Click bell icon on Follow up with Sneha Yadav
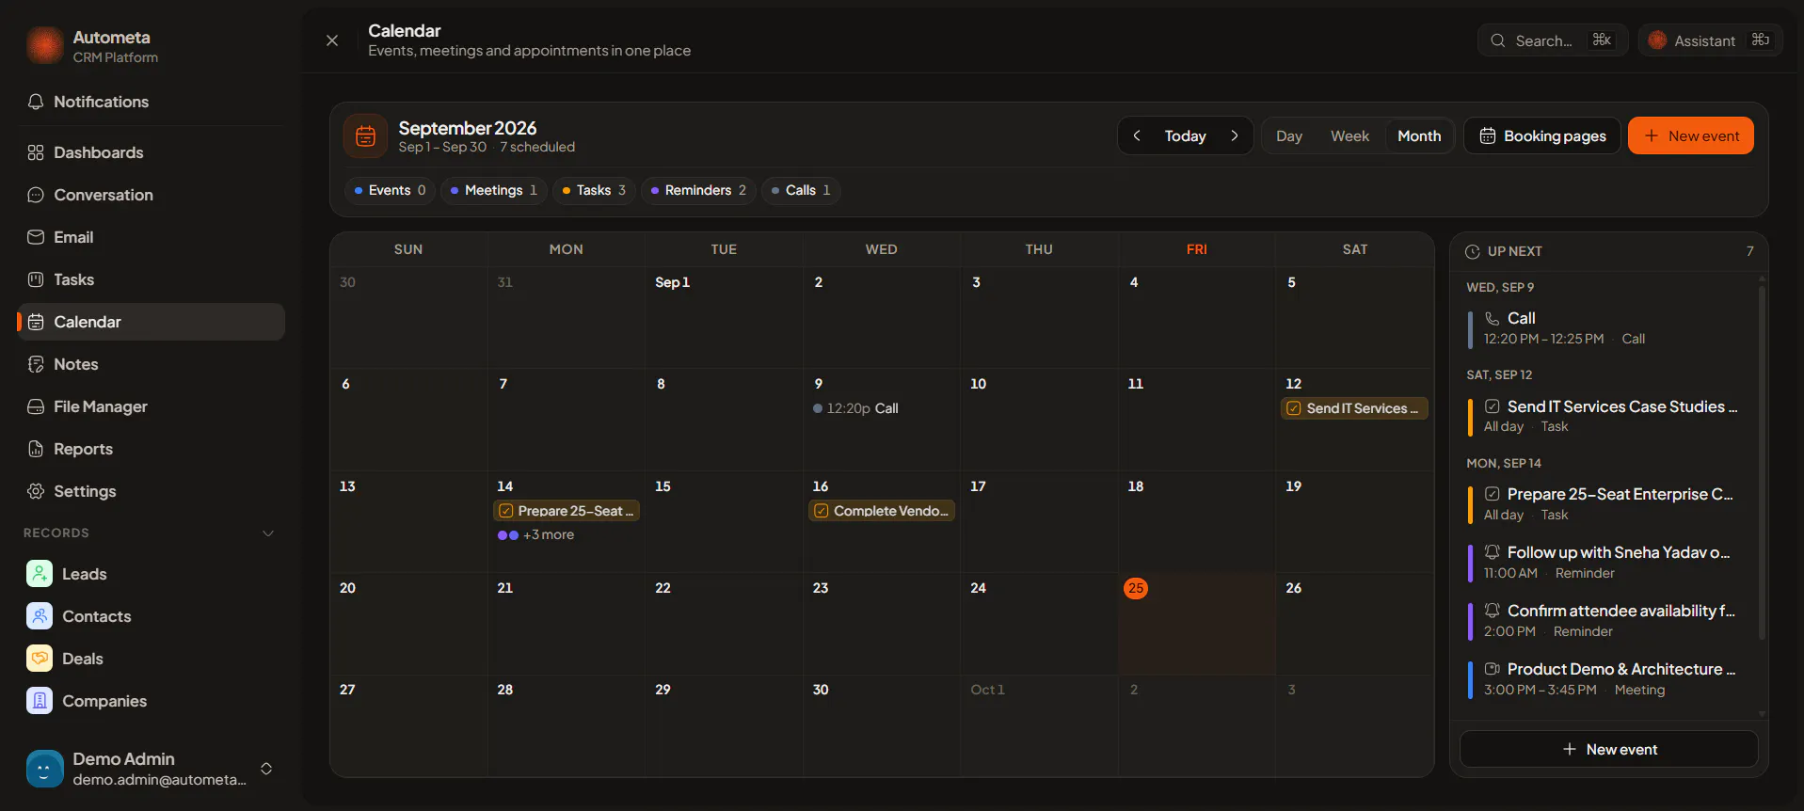 click(1492, 552)
